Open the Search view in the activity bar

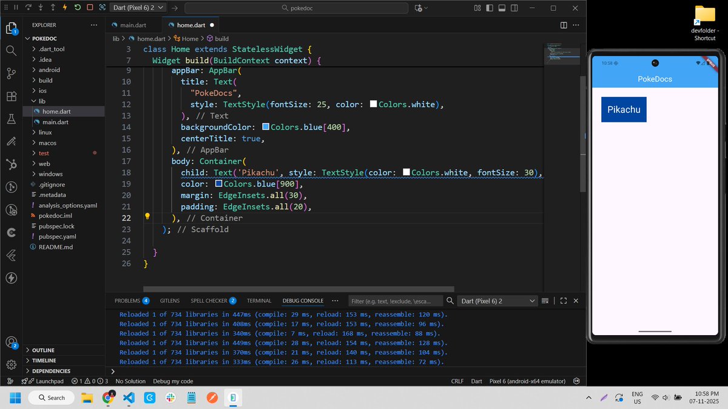click(x=11, y=50)
